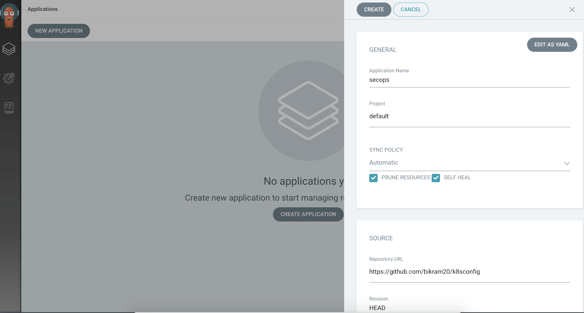
Task: Focus the Application Name field with secops
Action: pos(469,80)
